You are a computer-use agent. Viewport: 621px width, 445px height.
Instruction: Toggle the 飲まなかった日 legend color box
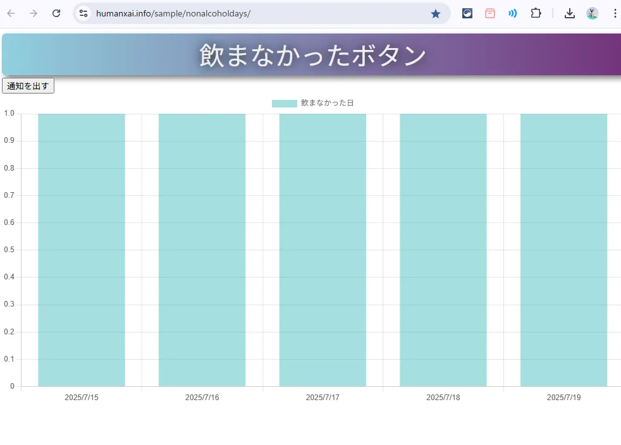tap(284, 103)
